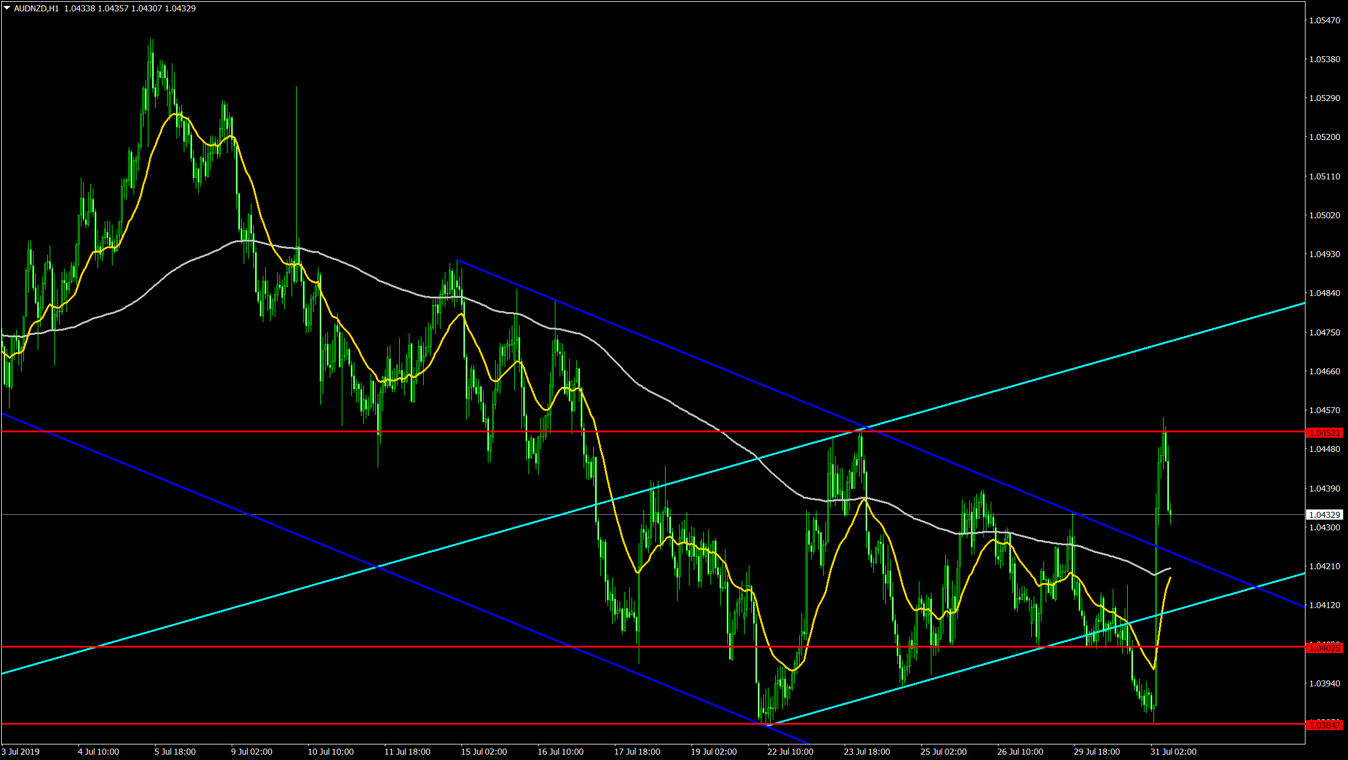1348x760 pixels.
Task: Click the AUDNZD,H1 symbol title text
Action: [36, 8]
